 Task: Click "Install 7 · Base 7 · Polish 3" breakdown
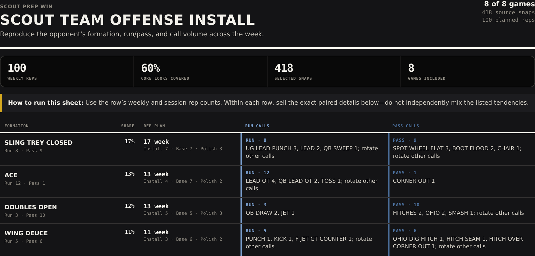click(x=183, y=149)
